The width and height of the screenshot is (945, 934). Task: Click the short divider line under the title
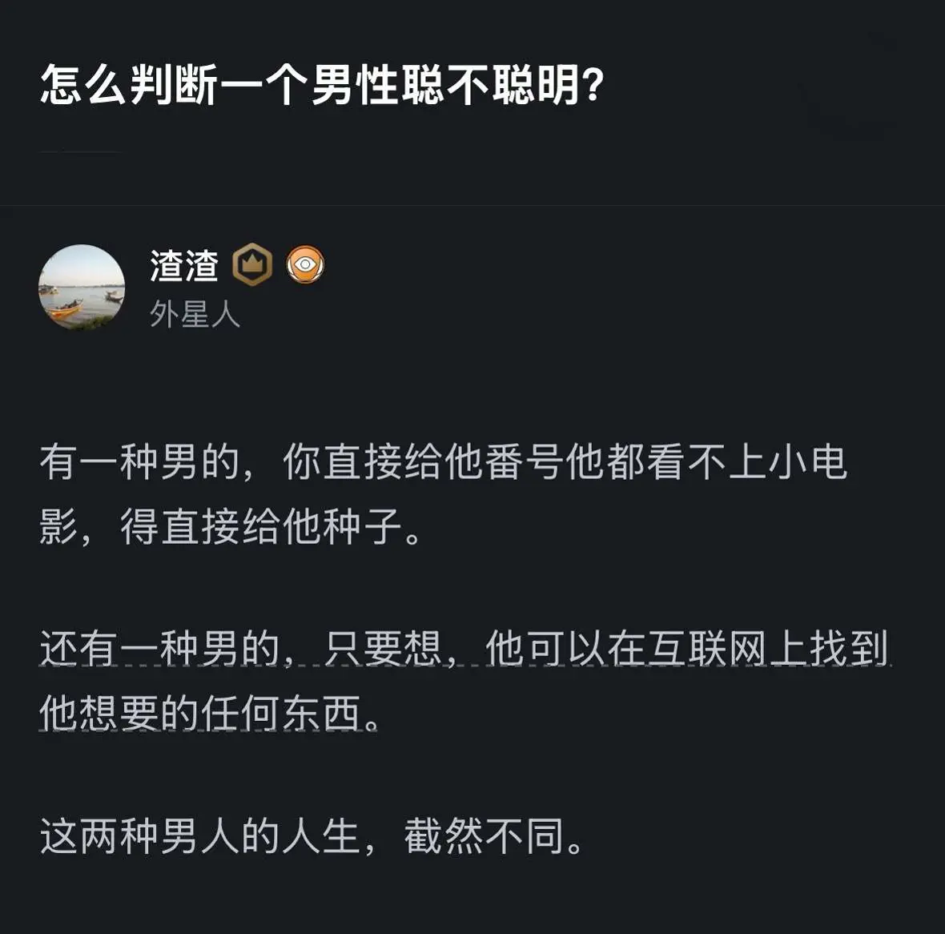point(80,151)
